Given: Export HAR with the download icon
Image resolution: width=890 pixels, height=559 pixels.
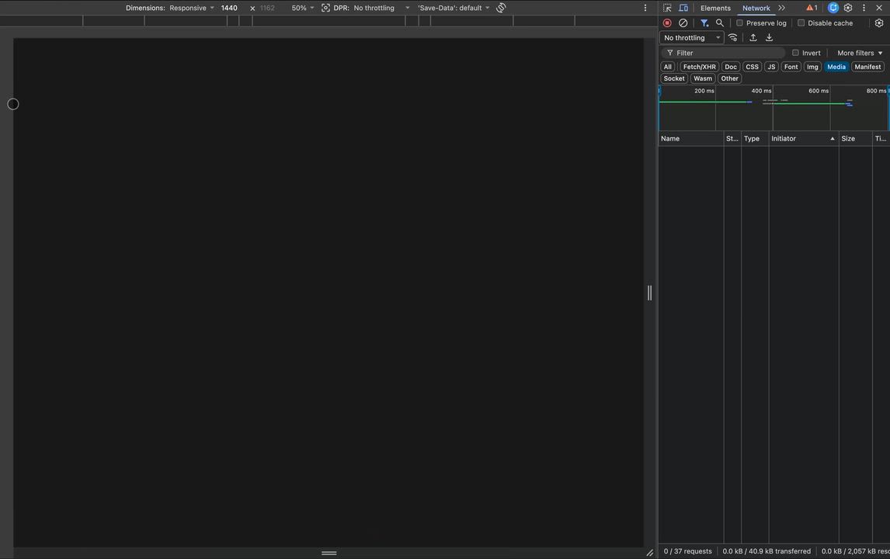Looking at the screenshot, I should coord(769,37).
